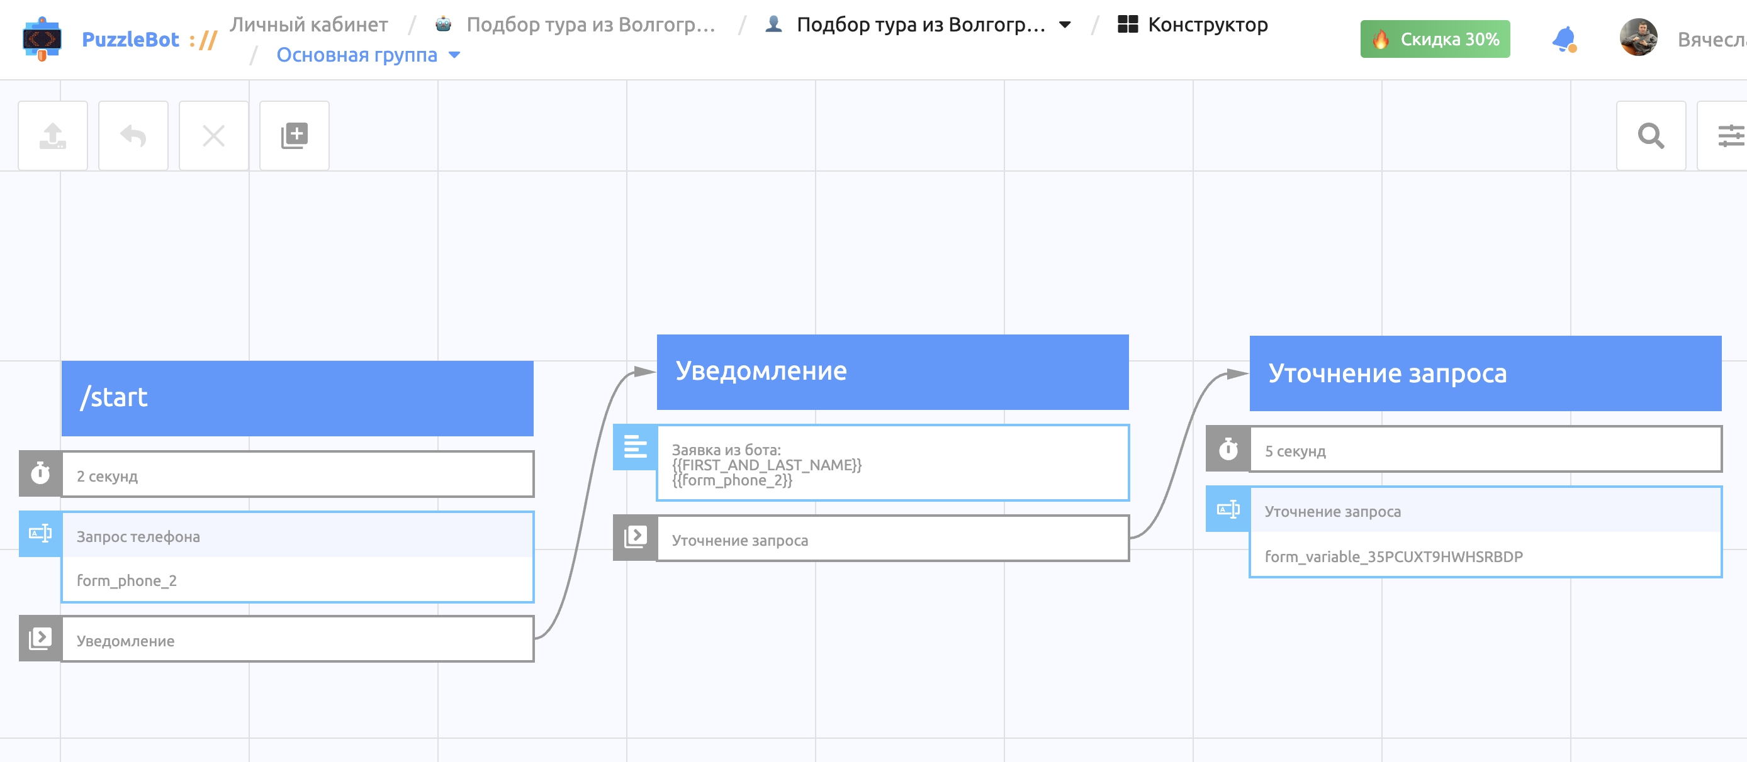Click the grey bot breadcrumb Подбор тура
Screen dimensions: 1747x762
(x=590, y=25)
